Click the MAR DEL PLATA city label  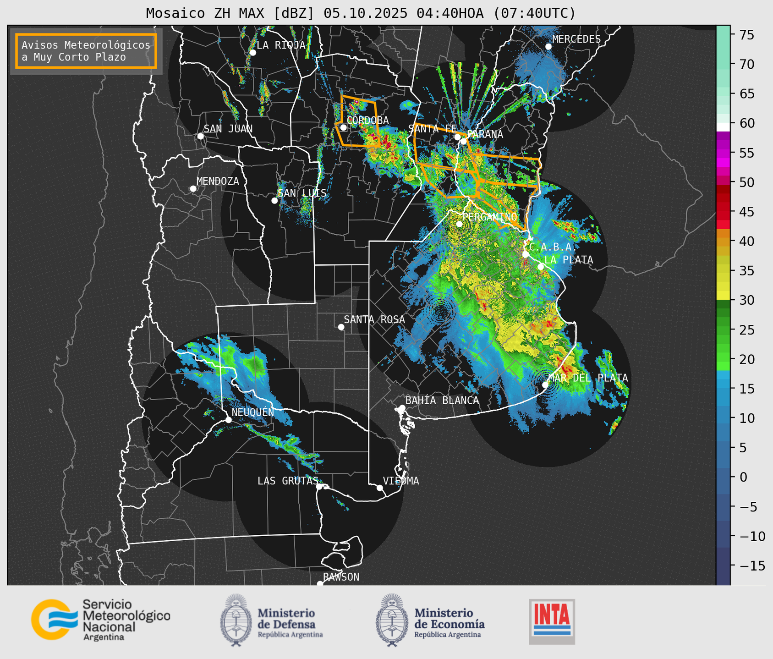[588, 378]
